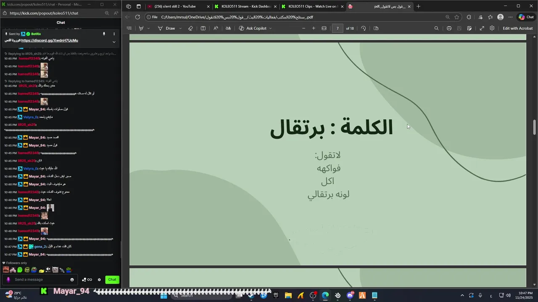This screenshot has width=538, height=302.
Task: Click the Read aloud icon
Action: tap(216, 28)
